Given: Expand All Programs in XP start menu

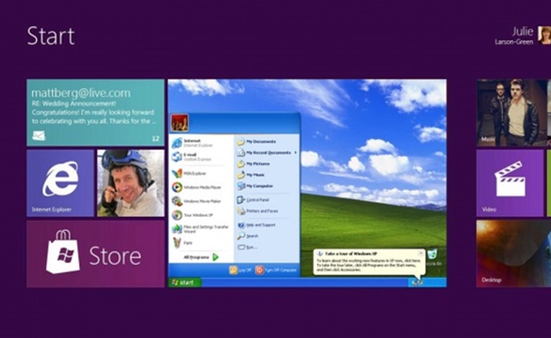Looking at the screenshot, I should (x=201, y=257).
